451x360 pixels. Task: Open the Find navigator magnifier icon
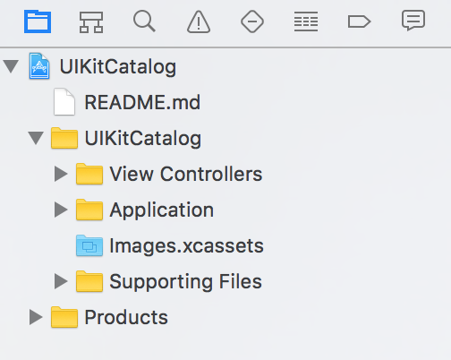145,21
